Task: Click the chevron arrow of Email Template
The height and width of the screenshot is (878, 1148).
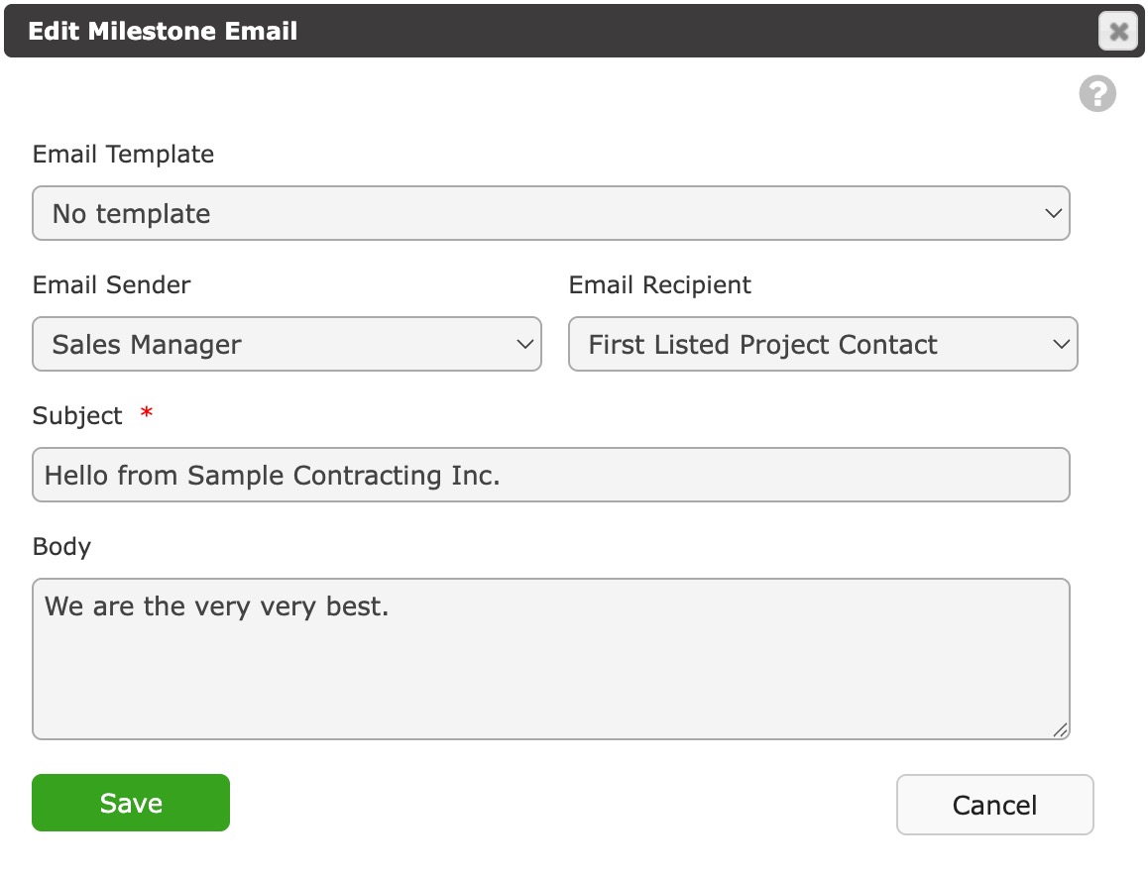Action: coord(1053,214)
